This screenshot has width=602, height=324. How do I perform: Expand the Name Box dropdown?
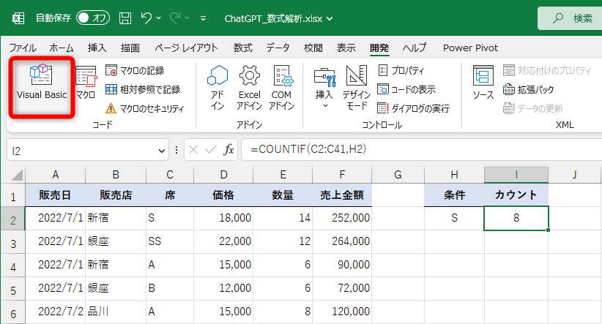[x=162, y=151]
